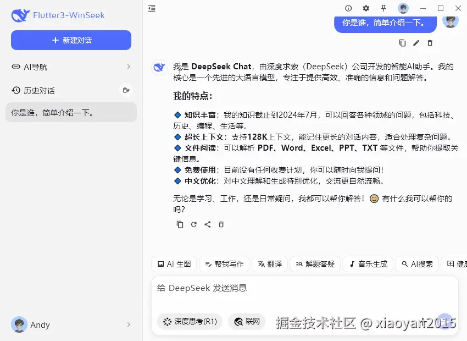
Task: Delete the user message
Action: click(430, 43)
